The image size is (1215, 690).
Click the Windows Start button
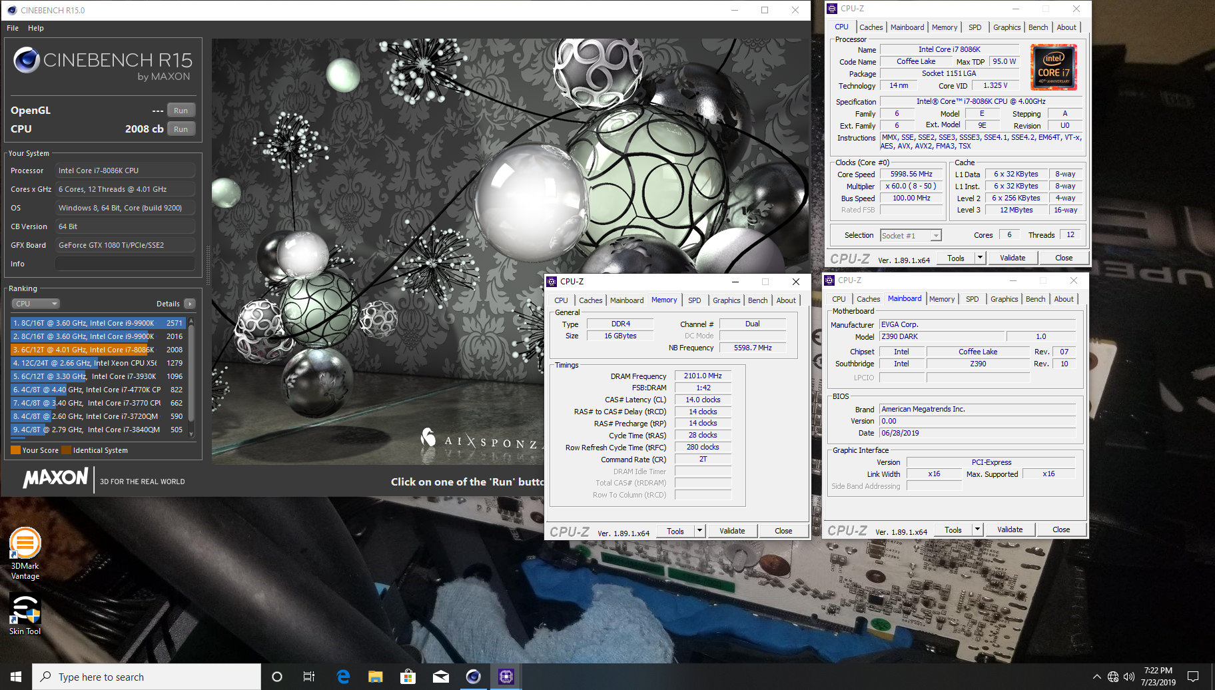[16, 677]
